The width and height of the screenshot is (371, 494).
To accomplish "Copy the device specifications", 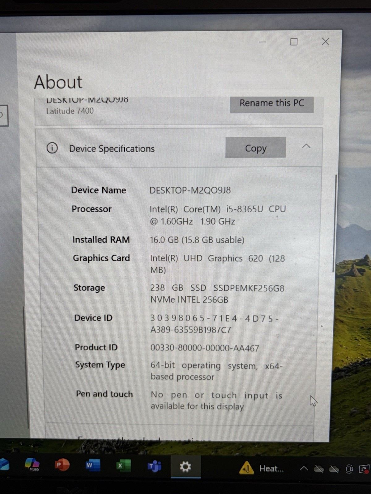I will coord(255,148).
